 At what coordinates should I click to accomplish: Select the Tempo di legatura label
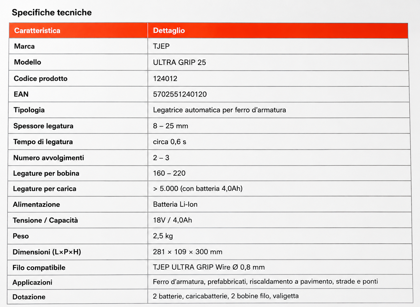point(43,142)
